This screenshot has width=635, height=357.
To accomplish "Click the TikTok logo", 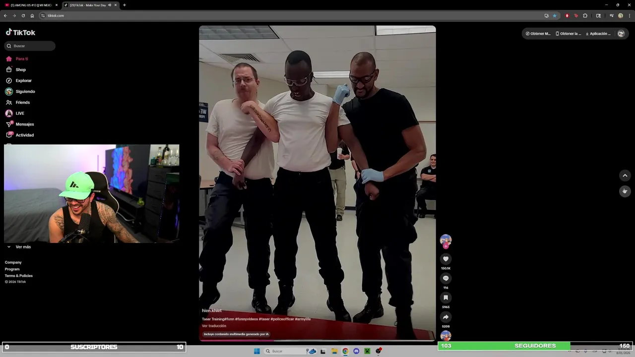I will tap(20, 32).
